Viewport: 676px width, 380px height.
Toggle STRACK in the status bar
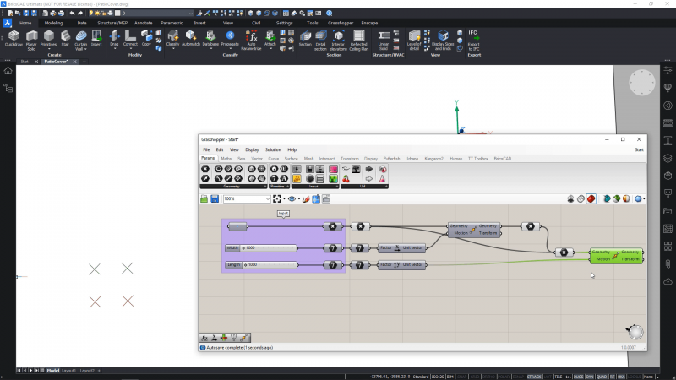point(534,376)
